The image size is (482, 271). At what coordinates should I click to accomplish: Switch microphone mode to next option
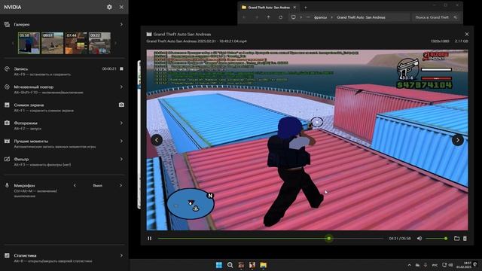(120, 186)
